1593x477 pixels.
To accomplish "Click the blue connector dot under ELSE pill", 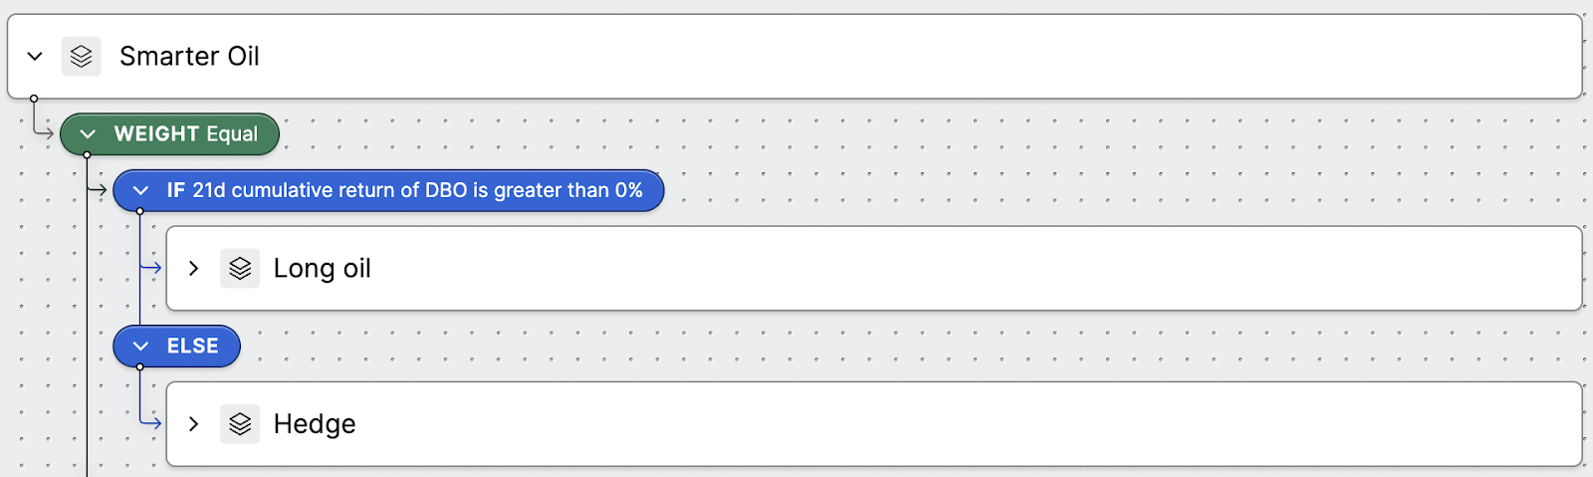I will coord(140,366).
